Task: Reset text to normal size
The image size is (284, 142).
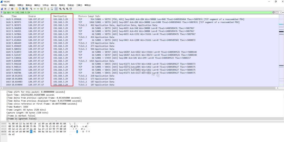Action: [x=67, y=9]
